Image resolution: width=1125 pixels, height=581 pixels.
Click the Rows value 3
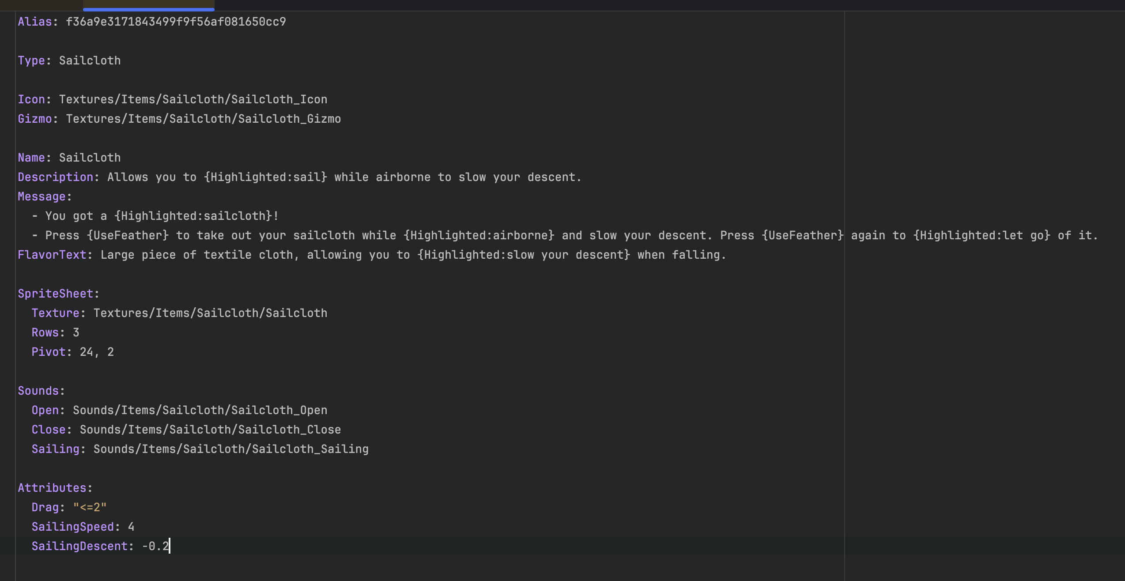tap(76, 332)
